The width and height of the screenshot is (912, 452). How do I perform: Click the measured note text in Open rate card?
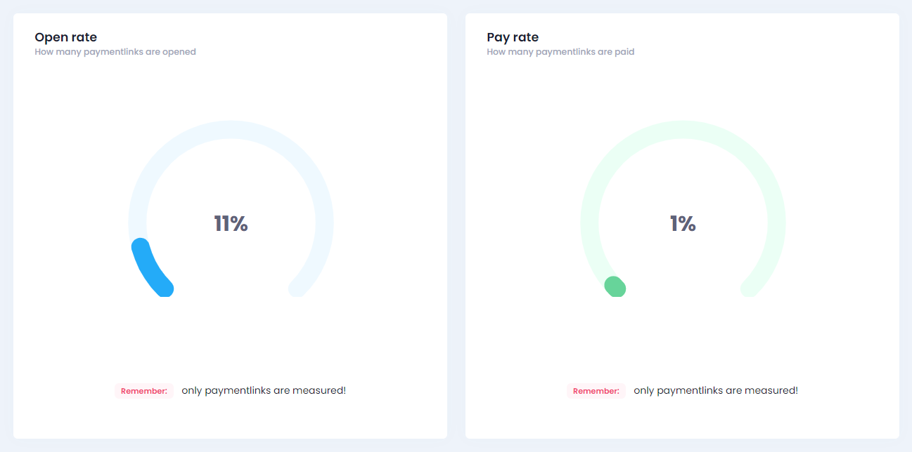coord(264,390)
